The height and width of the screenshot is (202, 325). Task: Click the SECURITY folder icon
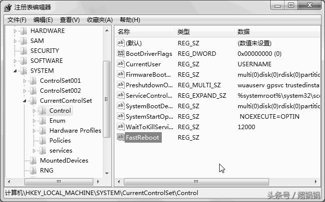pos(24,51)
